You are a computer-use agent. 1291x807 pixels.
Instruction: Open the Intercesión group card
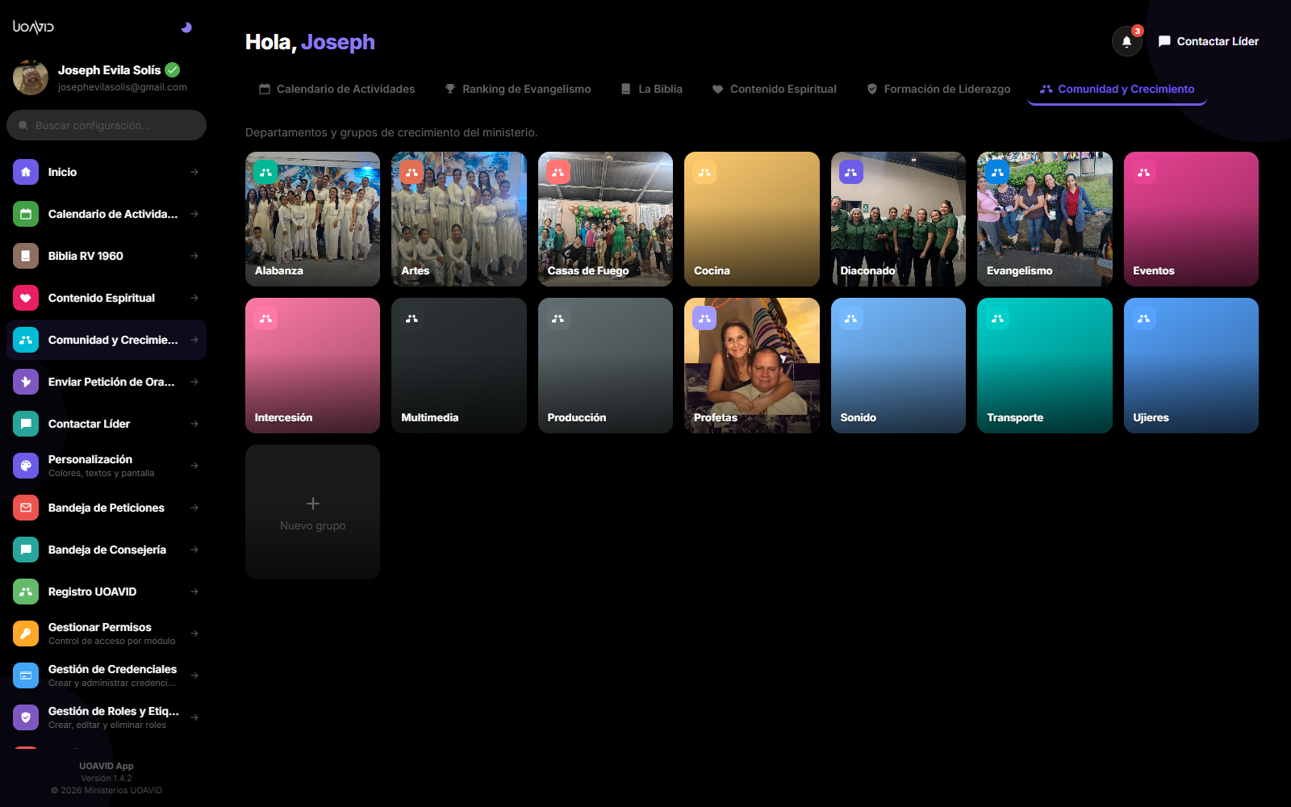(312, 366)
